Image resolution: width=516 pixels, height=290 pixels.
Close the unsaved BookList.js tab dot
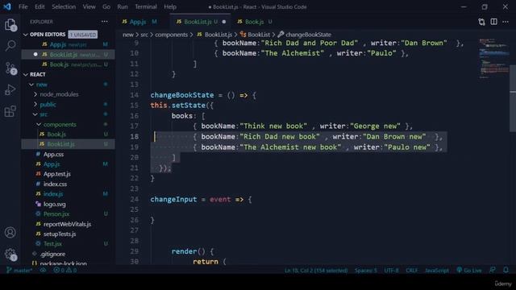click(224, 22)
